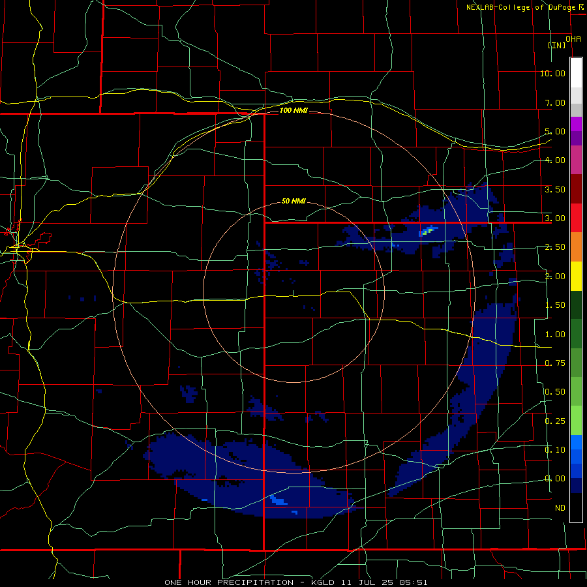Select the 0.25 legend value
Viewport: 587px width, 587px height.
point(555,421)
